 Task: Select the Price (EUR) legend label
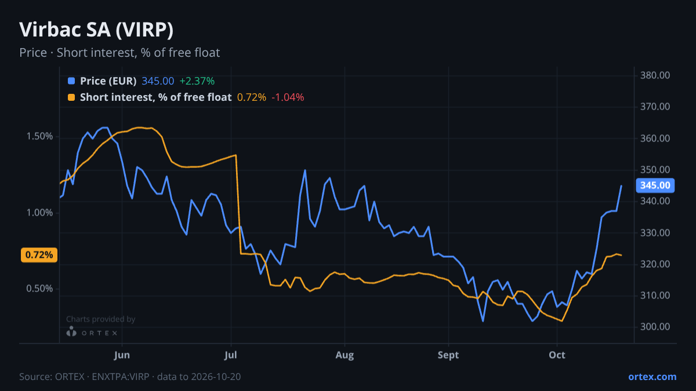pos(108,81)
